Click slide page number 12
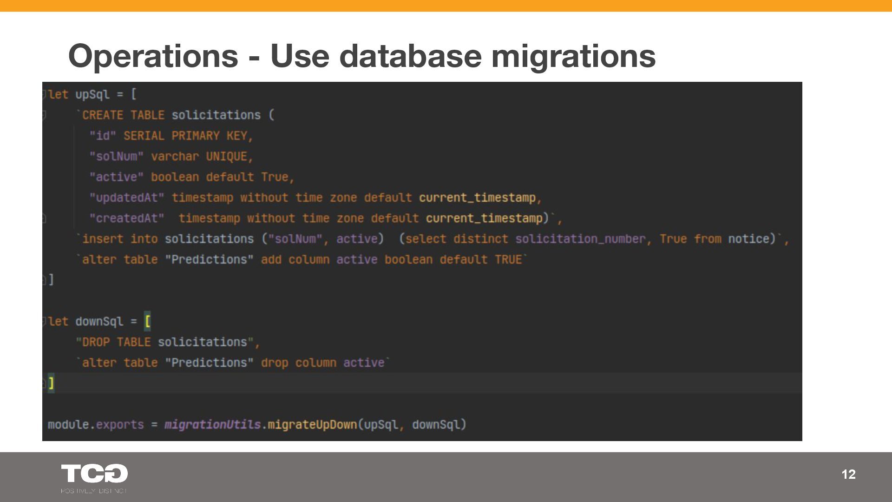This screenshot has width=892, height=502. coord(848,474)
